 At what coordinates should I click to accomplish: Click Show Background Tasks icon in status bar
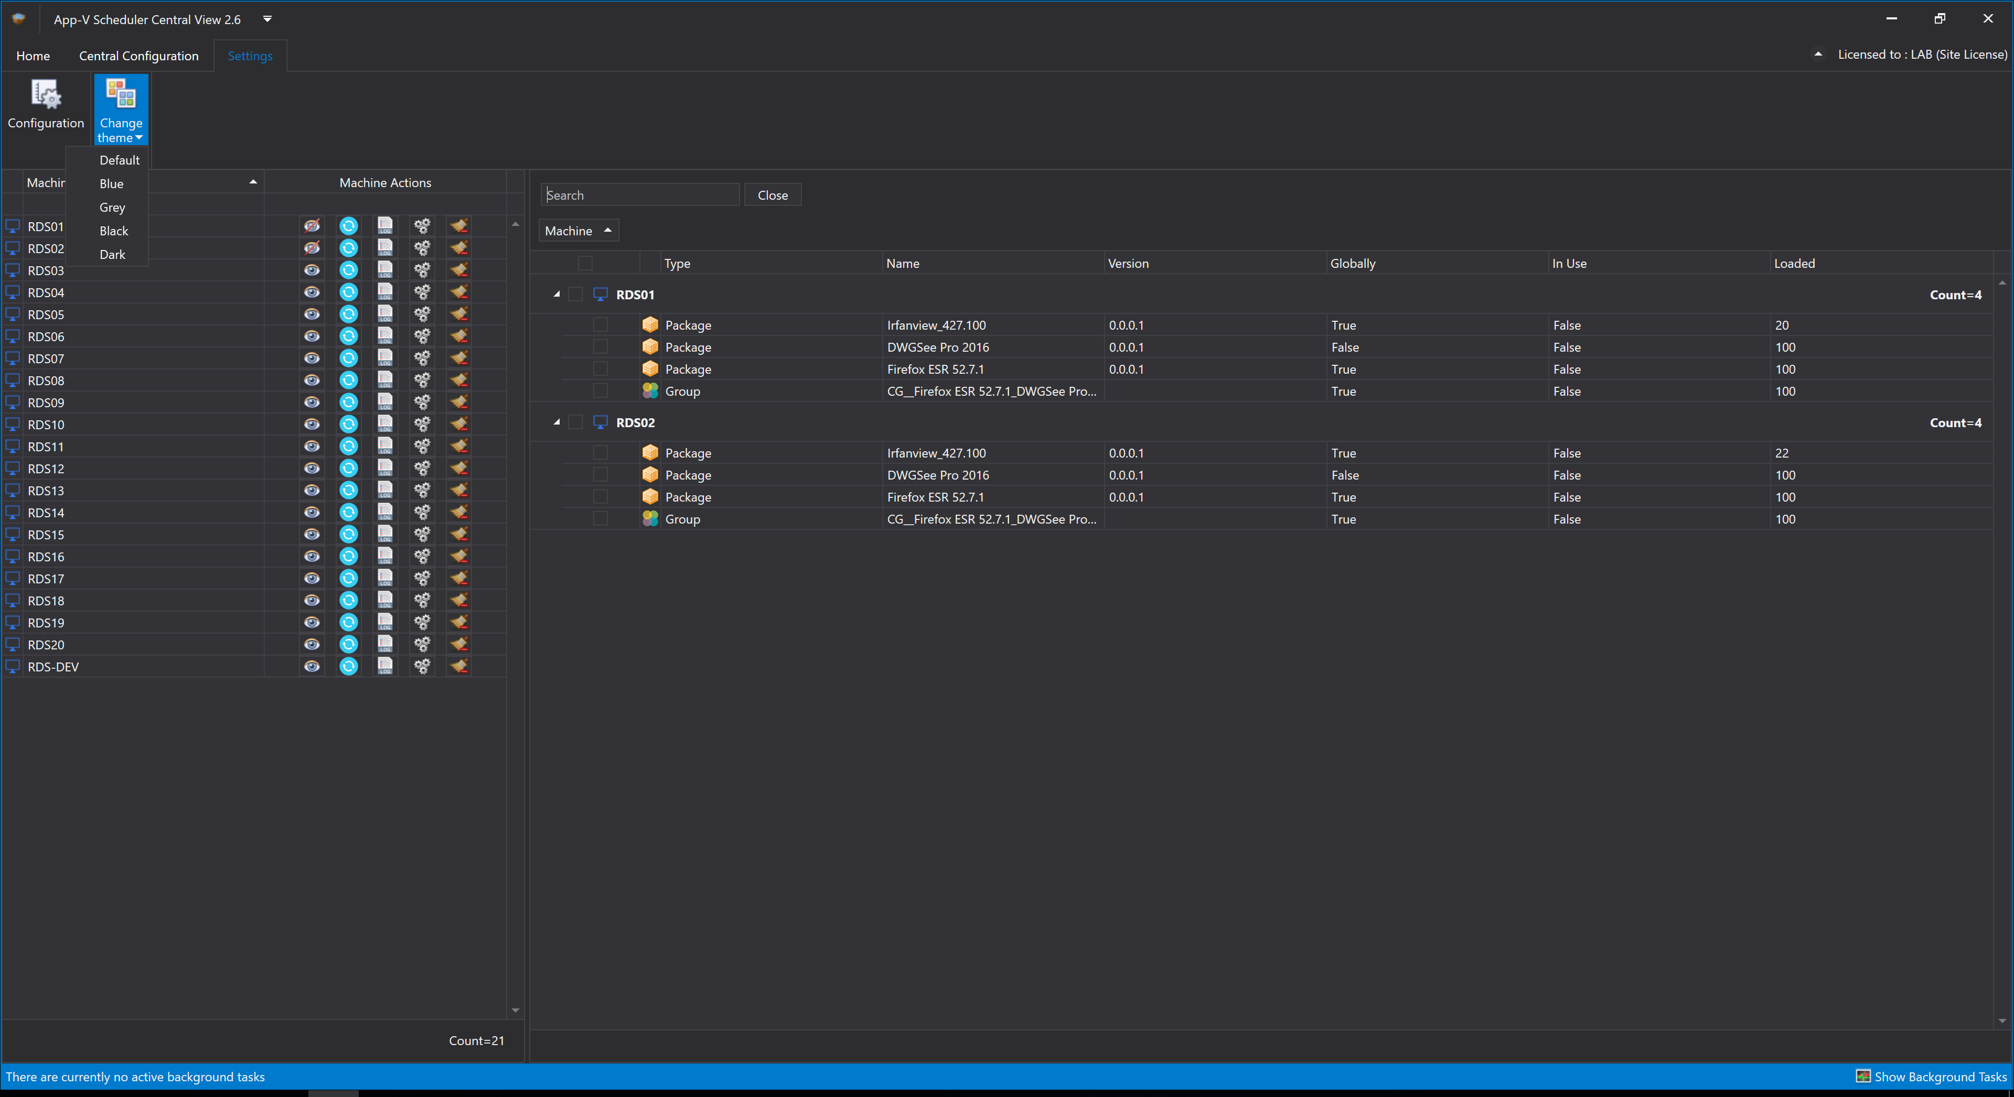1863,1076
